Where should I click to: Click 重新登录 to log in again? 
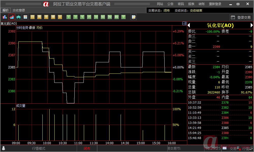tap(215, 4)
